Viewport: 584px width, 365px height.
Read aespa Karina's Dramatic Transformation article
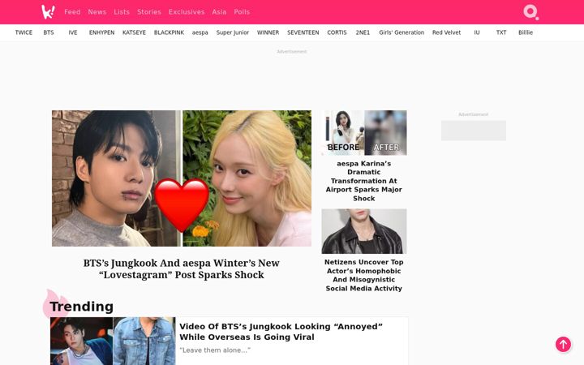364,181
